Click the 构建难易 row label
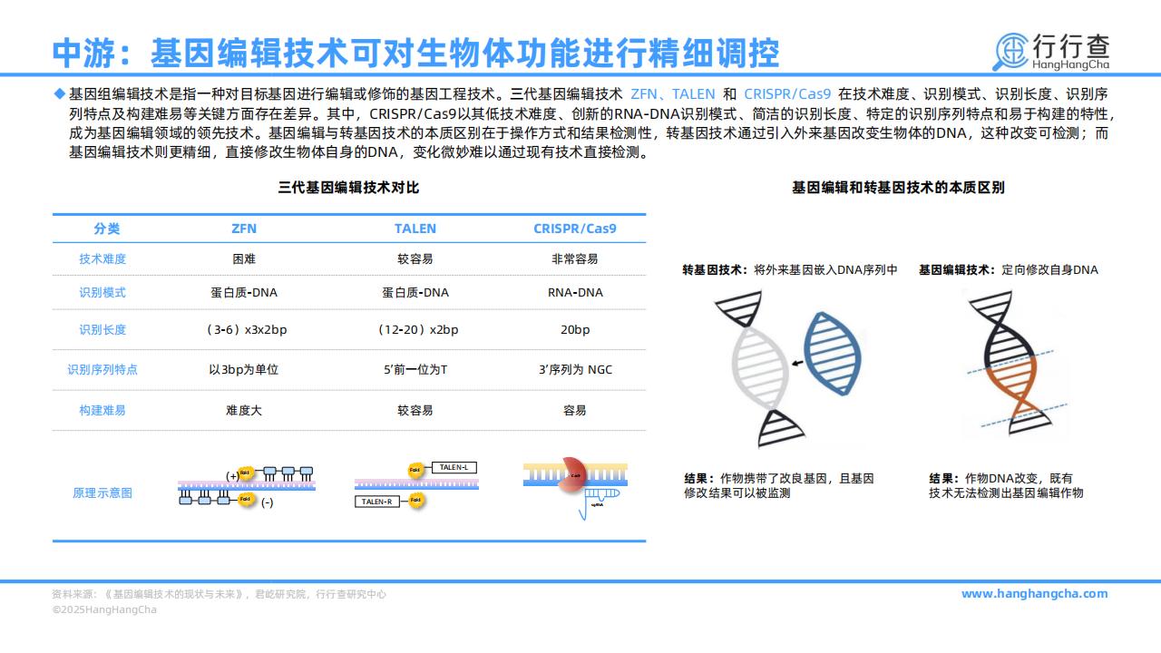Image resolution: width=1161 pixels, height=653 pixels. [102, 410]
